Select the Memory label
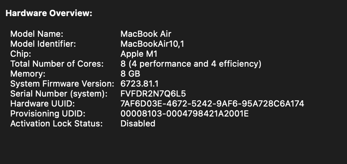The height and width of the screenshot is (164, 347). click(x=28, y=74)
